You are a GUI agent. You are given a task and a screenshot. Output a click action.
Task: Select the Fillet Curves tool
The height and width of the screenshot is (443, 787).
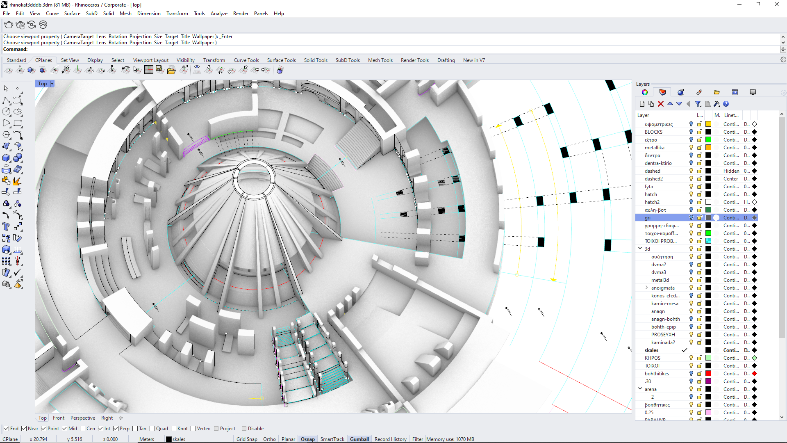18,135
